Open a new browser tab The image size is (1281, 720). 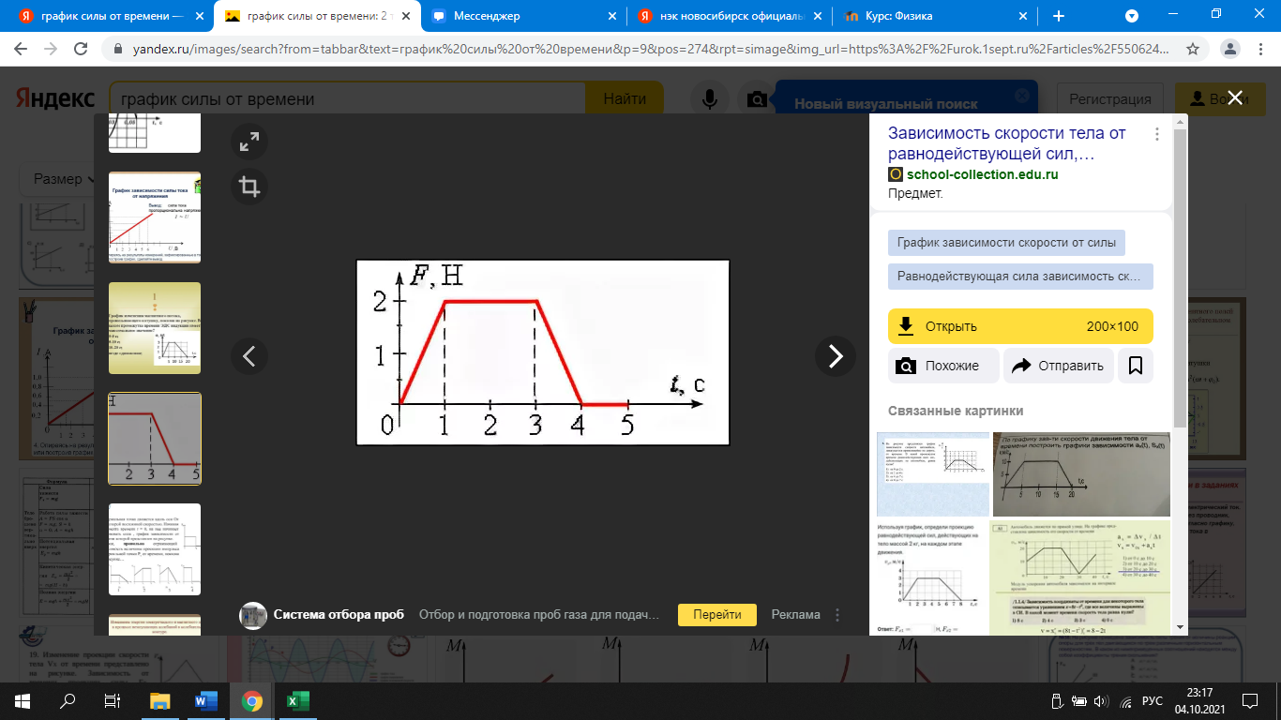coord(1059,16)
